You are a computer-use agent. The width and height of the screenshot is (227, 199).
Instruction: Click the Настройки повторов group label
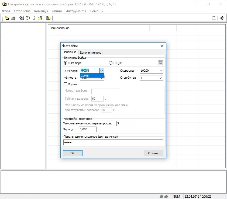78,119
